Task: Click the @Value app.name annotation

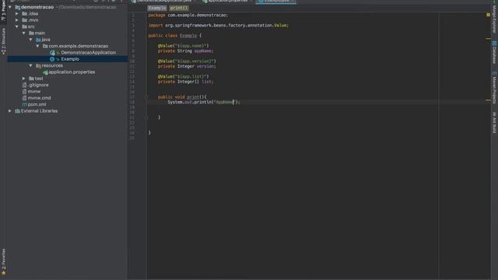Action: [184, 46]
